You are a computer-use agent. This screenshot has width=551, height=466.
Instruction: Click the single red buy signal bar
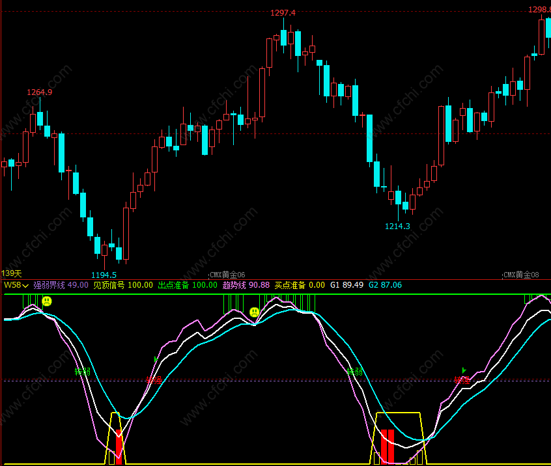point(119,446)
